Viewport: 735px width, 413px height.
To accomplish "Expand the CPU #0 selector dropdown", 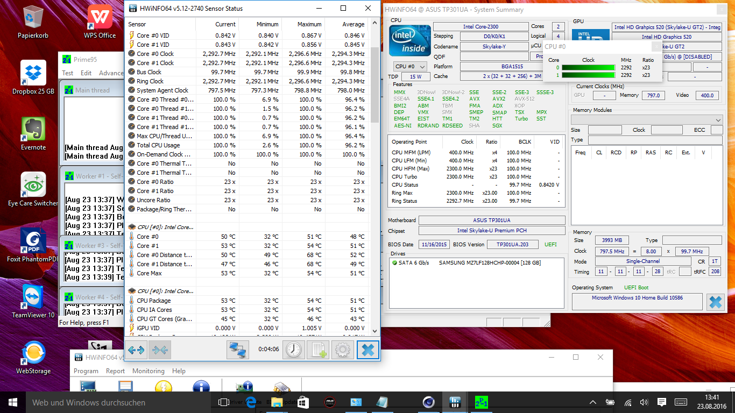I will click(411, 67).
